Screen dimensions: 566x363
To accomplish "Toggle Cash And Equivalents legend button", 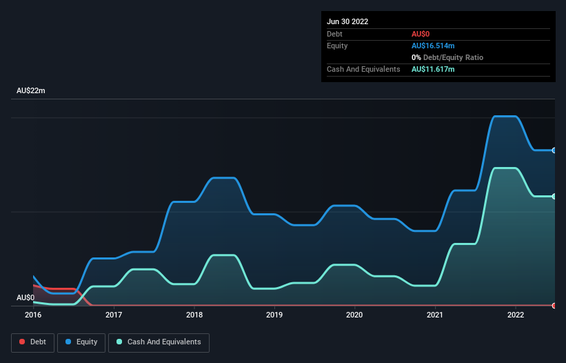I will [x=159, y=342].
